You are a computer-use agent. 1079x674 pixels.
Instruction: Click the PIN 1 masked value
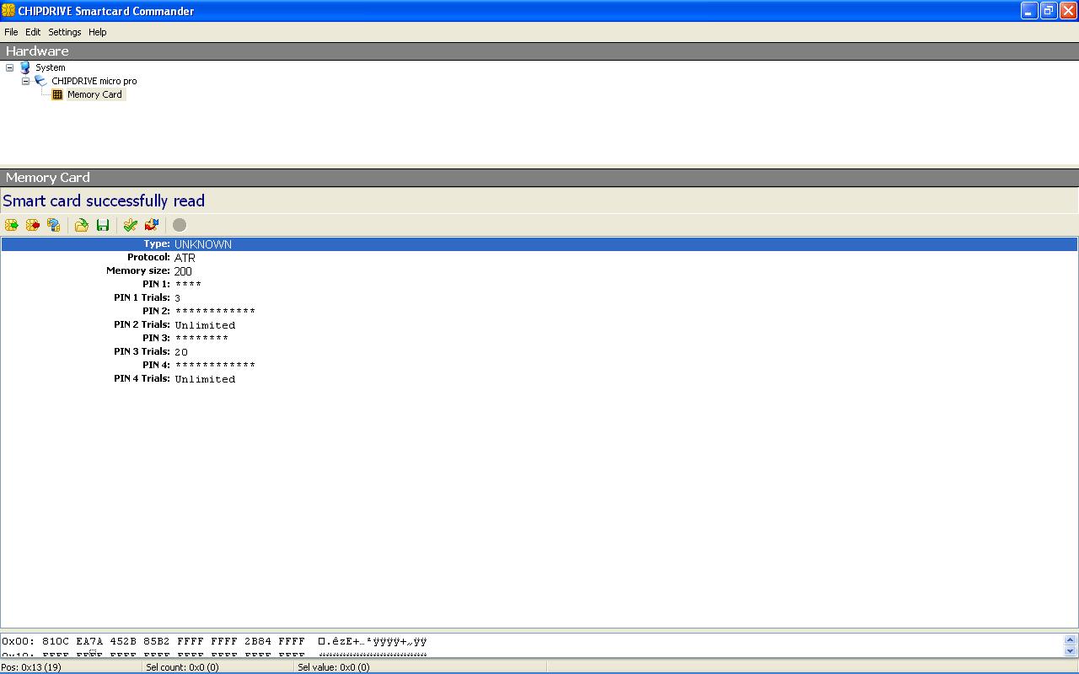[x=188, y=285]
